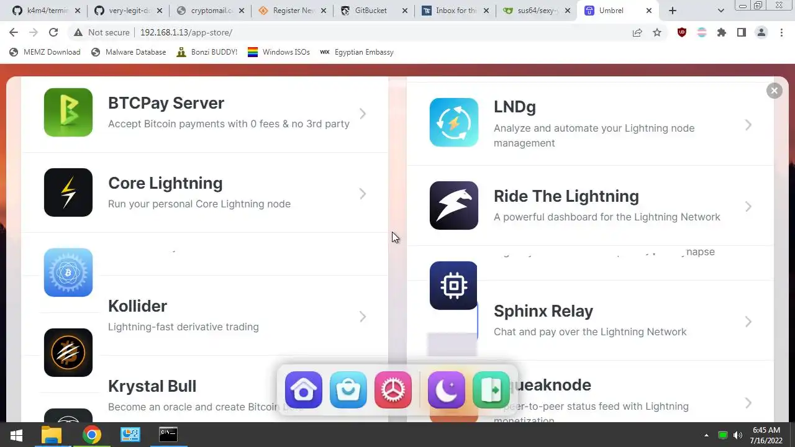Open the Chrome three-dot menu
Screen dimensions: 795x447
[781, 32]
